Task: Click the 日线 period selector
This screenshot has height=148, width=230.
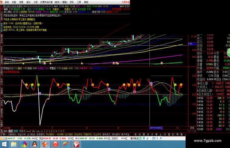Action: click(x=192, y=128)
